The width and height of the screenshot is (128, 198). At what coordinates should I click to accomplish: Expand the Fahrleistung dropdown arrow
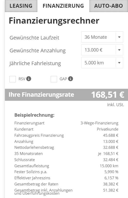119,63
